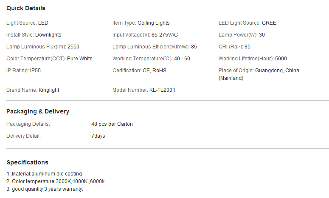The width and height of the screenshot is (329, 198).
Task: Click the Input Voltage 85-275VAC value
Action: 165,35
